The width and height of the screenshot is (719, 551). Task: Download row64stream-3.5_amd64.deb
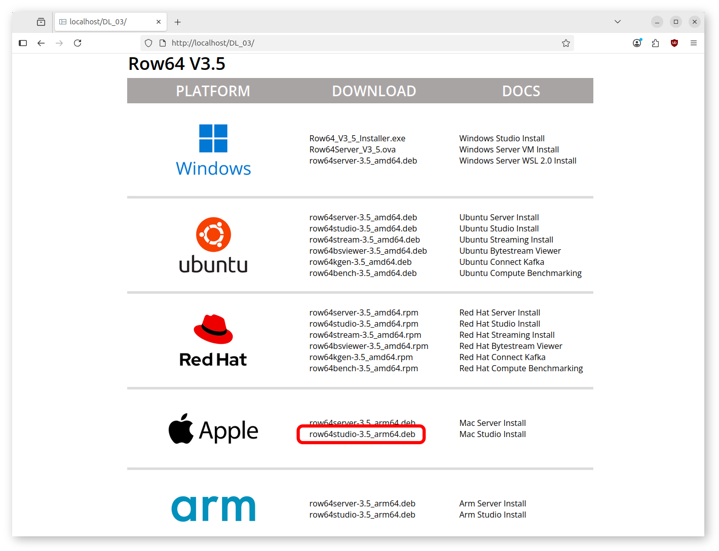tap(364, 240)
